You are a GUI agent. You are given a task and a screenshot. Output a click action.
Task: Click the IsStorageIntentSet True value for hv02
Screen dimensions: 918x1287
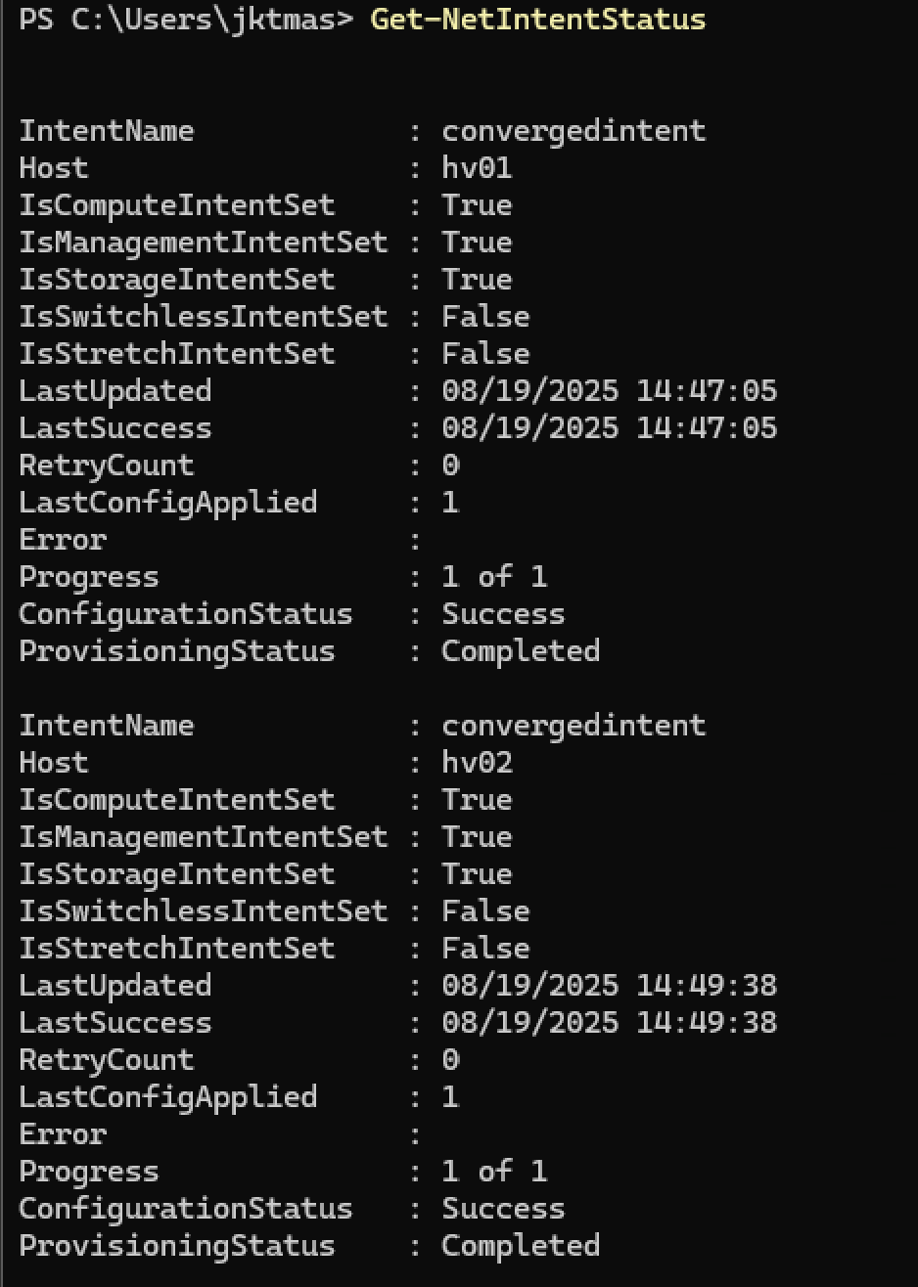point(477,874)
